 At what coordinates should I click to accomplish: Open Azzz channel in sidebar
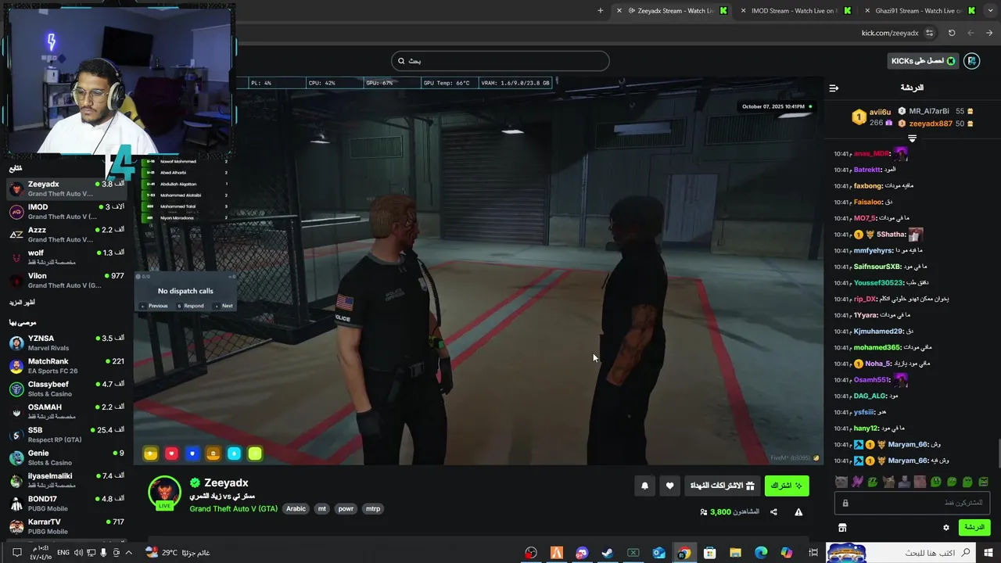coord(66,235)
